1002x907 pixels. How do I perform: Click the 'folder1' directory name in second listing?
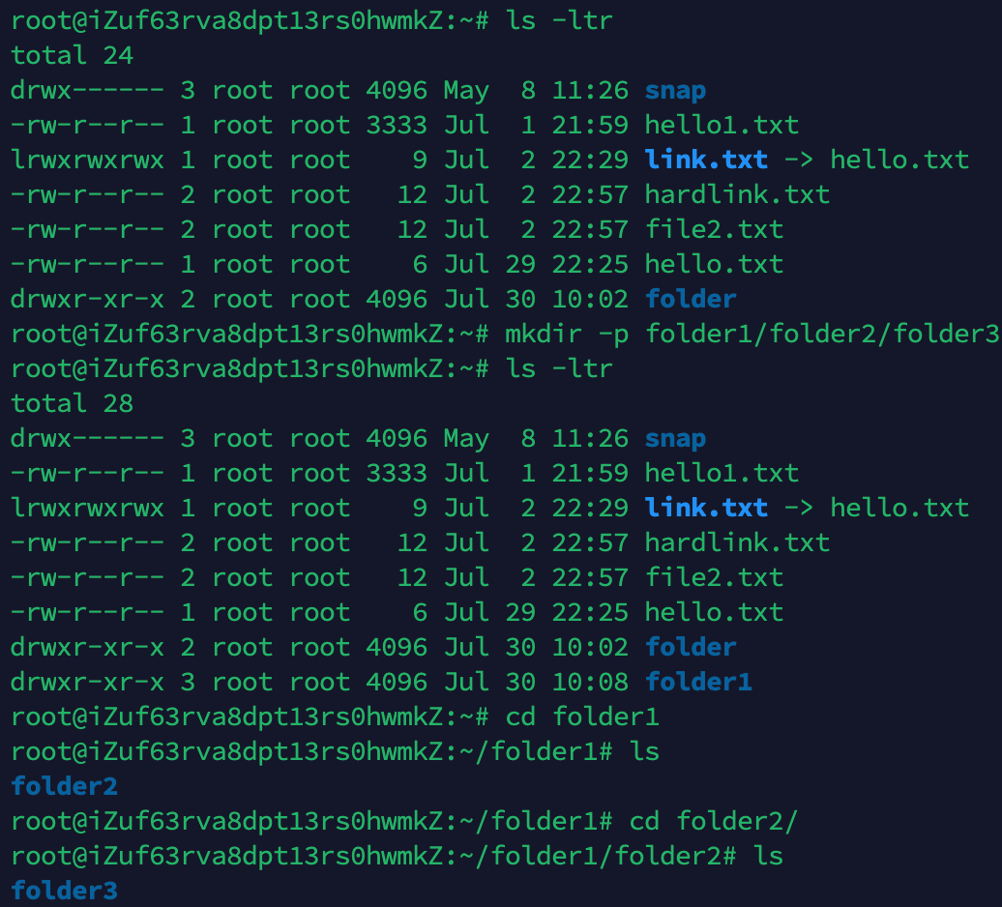pos(698,682)
